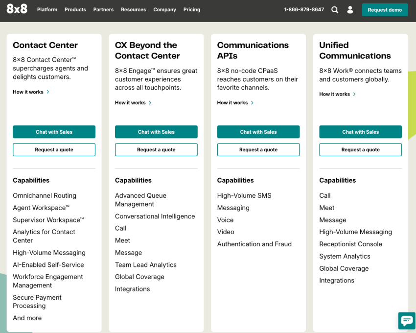This screenshot has width=416, height=333.
Task: Open Authentication and Fraud link
Action: pyautogui.click(x=254, y=244)
